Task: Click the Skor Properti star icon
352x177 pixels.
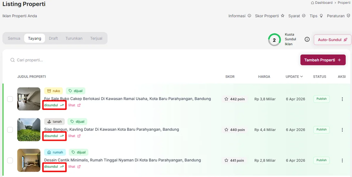Action: tap(282, 16)
